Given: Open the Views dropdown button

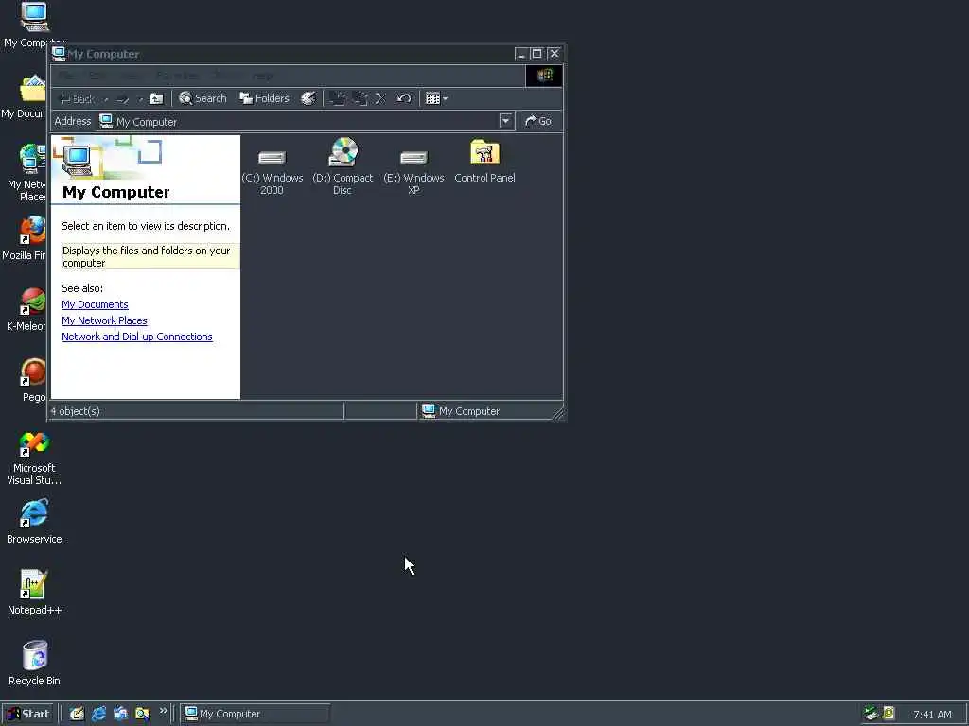Looking at the screenshot, I should tap(436, 98).
